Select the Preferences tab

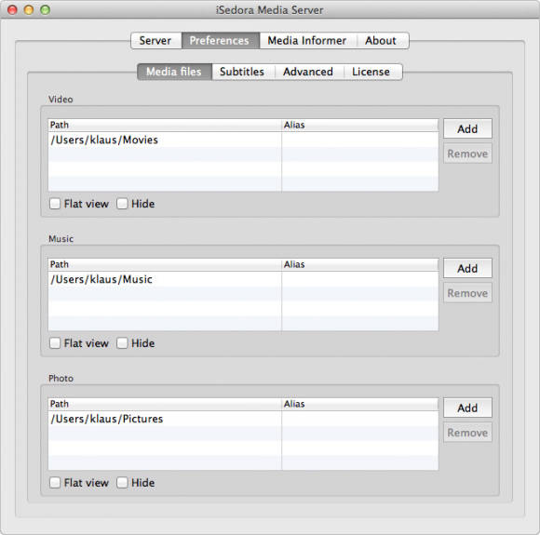pyautogui.click(x=221, y=41)
